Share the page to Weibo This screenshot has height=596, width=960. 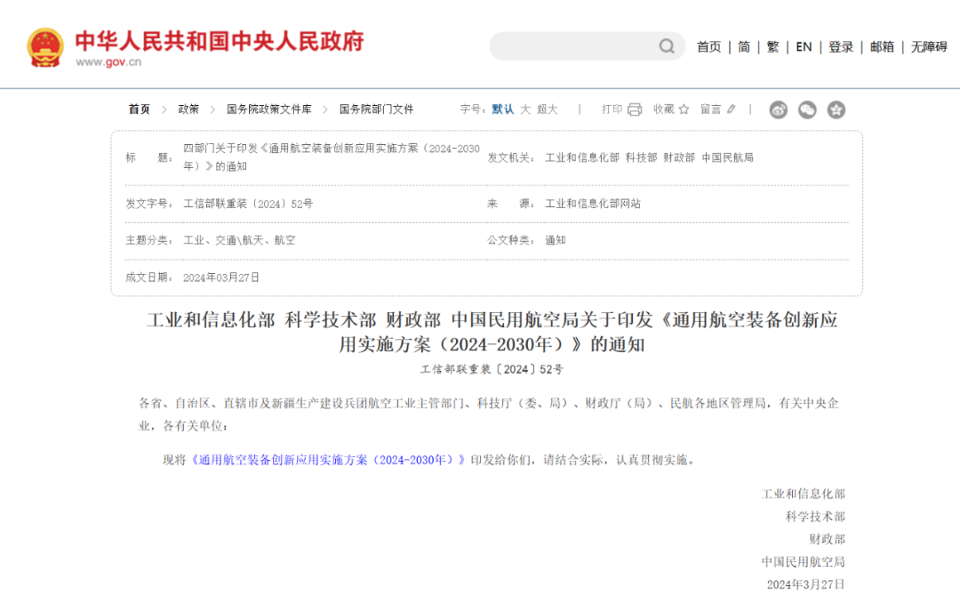(779, 109)
